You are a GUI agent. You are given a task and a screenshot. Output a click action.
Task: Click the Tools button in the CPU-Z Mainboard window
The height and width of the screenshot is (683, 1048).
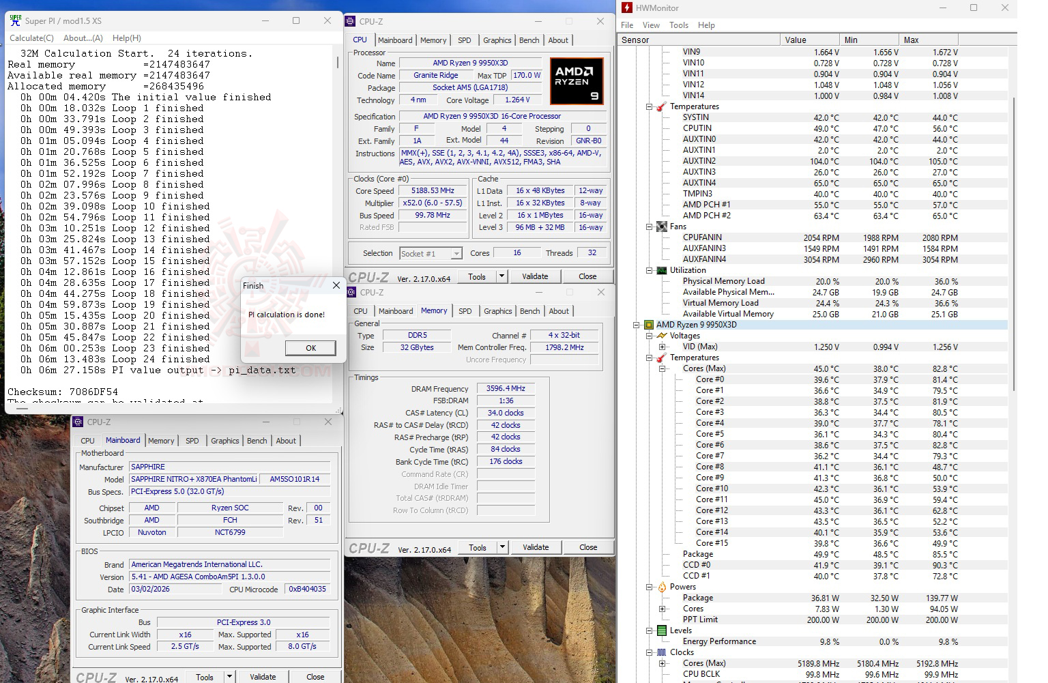[205, 677]
